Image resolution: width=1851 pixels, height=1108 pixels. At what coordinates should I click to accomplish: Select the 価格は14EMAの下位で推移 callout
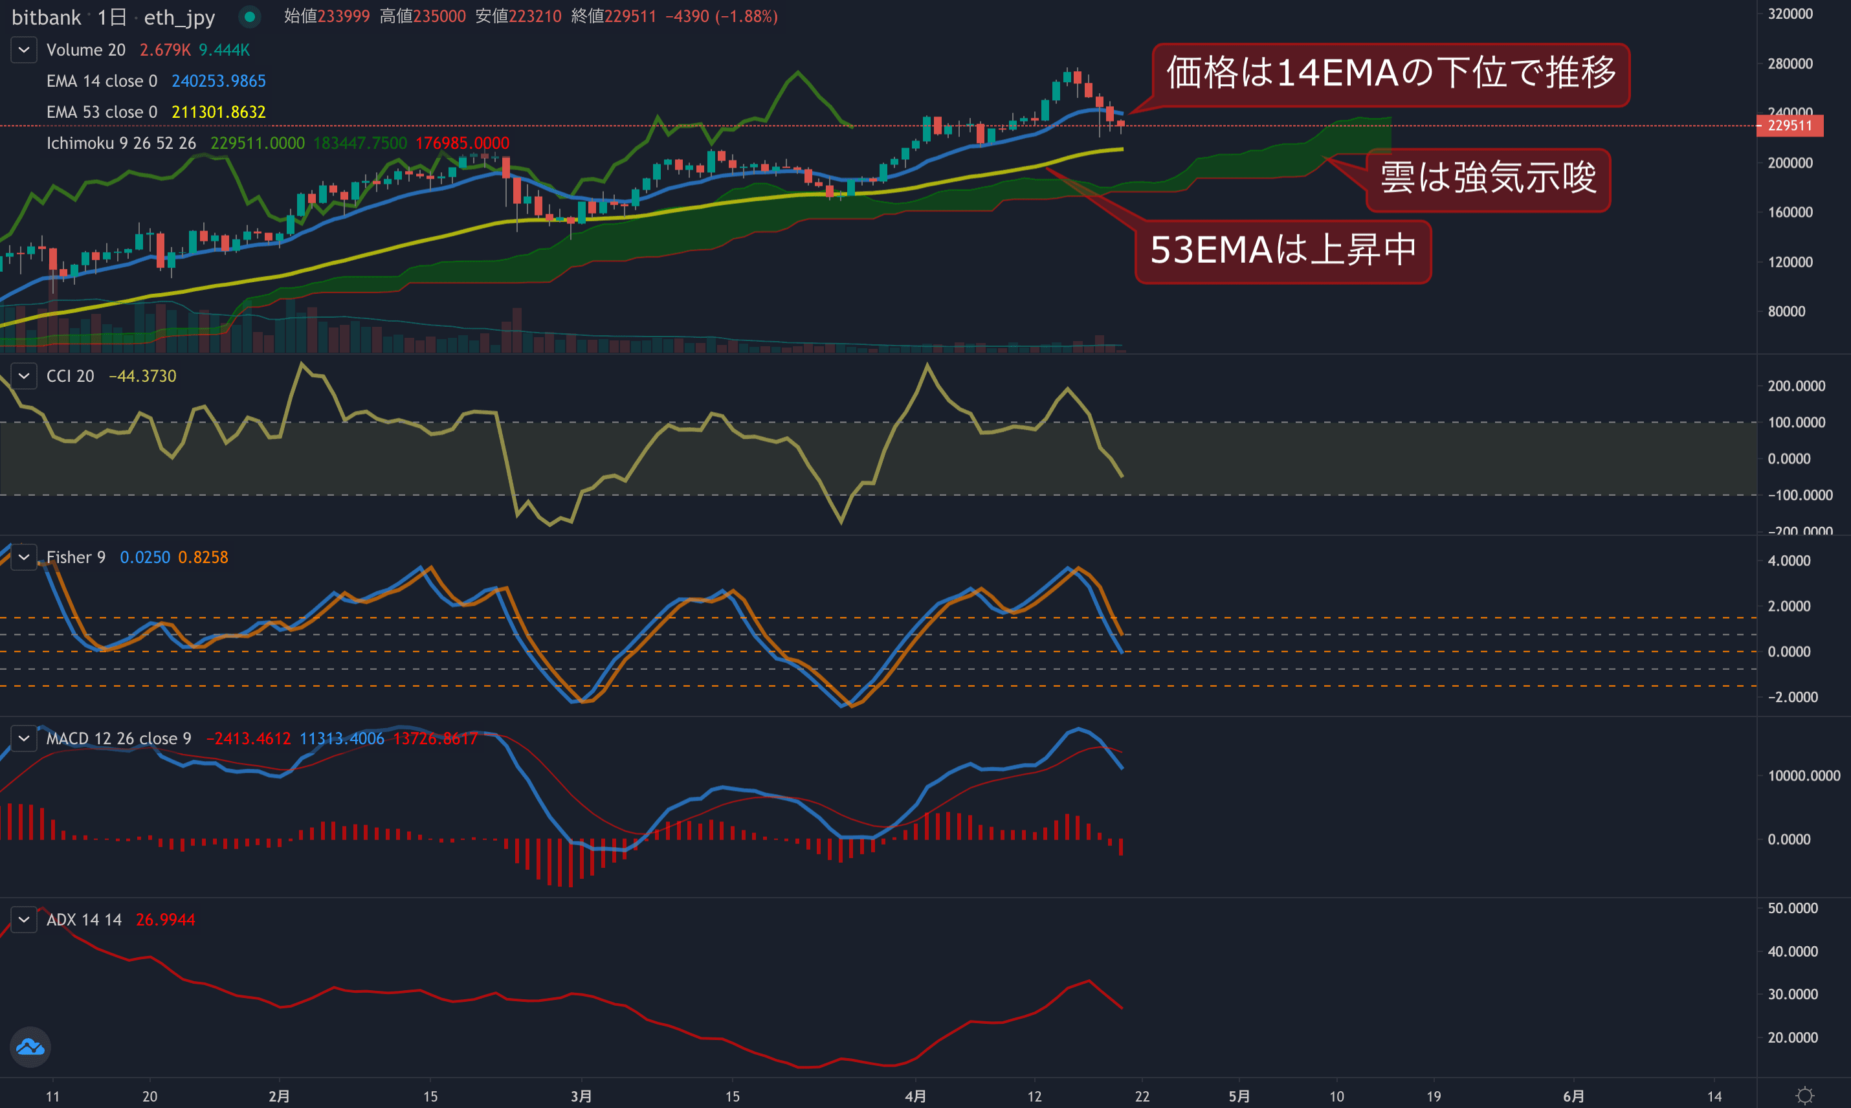tap(1390, 74)
